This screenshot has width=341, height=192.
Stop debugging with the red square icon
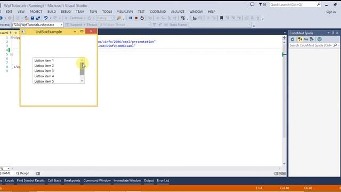pyautogui.click(x=136, y=18)
